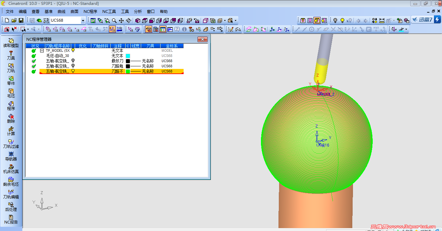This screenshot has width=442, height=231.
Task: Save file with floppy disk icon
Action: click(x=21, y=20)
